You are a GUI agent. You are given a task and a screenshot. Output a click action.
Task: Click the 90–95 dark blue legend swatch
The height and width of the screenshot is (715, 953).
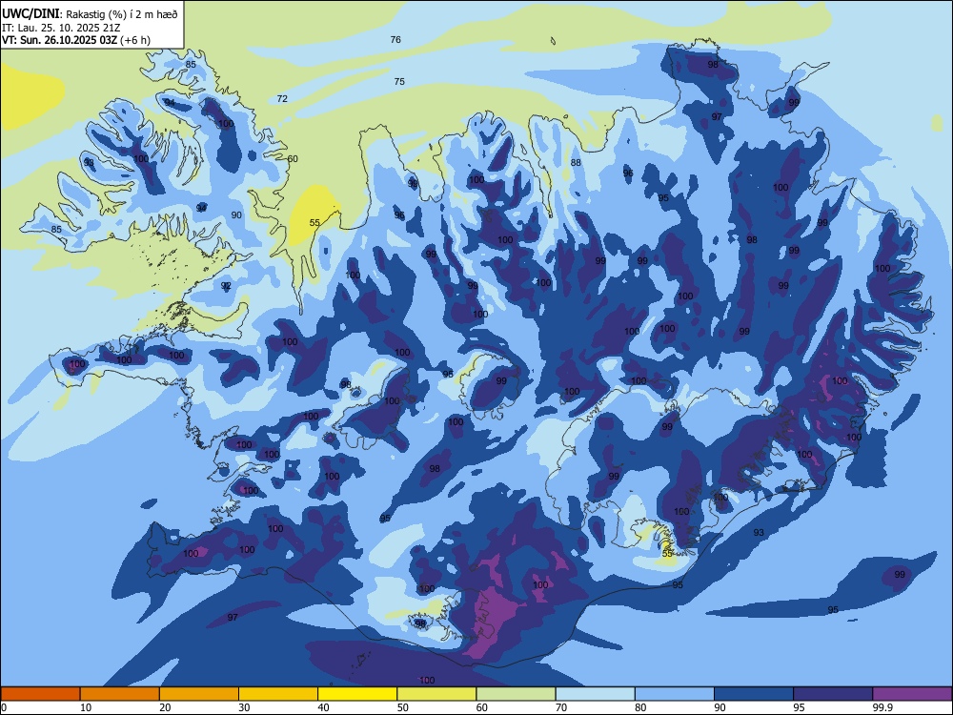click(x=754, y=694)
